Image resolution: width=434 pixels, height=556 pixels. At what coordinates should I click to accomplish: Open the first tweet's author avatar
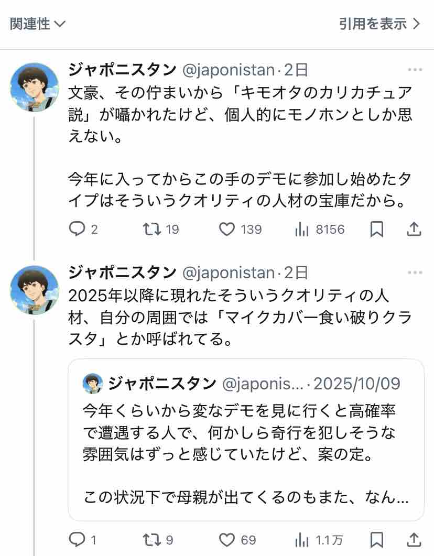[x=35, y=88]
